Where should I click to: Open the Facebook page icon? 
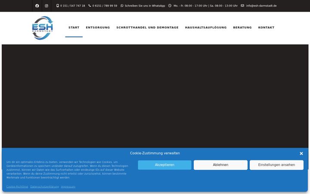37,6
